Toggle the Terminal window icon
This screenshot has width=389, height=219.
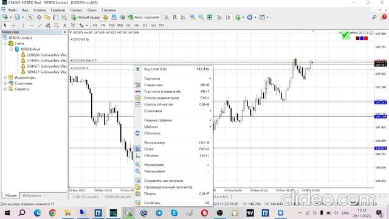point(55,17)
